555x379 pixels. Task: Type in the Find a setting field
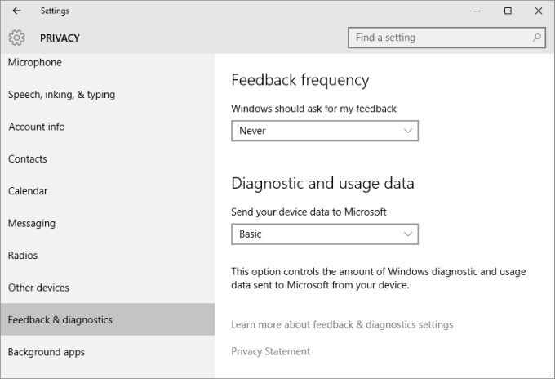pyautogui.click(x=446, y=38)
